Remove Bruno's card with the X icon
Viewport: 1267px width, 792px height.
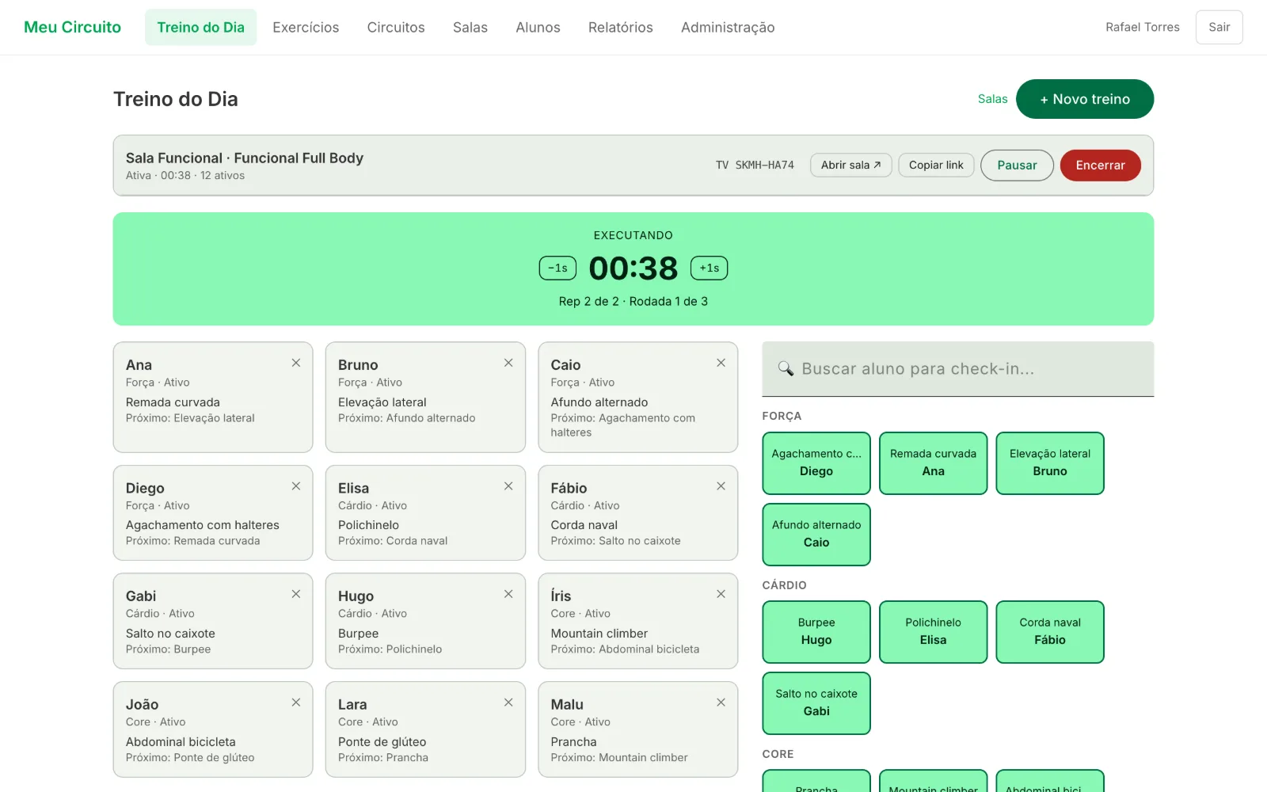(508, 363)
